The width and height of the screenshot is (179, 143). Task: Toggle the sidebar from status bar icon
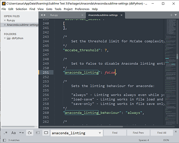click(4, 140)
